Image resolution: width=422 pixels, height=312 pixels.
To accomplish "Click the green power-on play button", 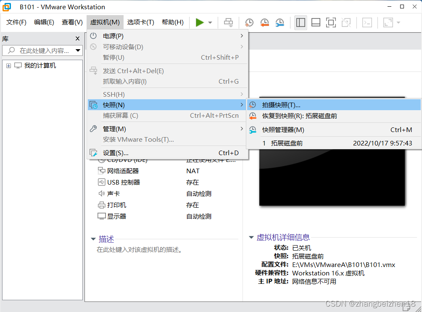I will (199, 22).
